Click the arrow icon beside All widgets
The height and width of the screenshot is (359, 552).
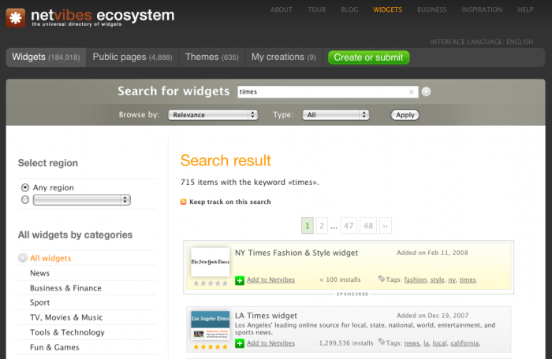point(23,258)
